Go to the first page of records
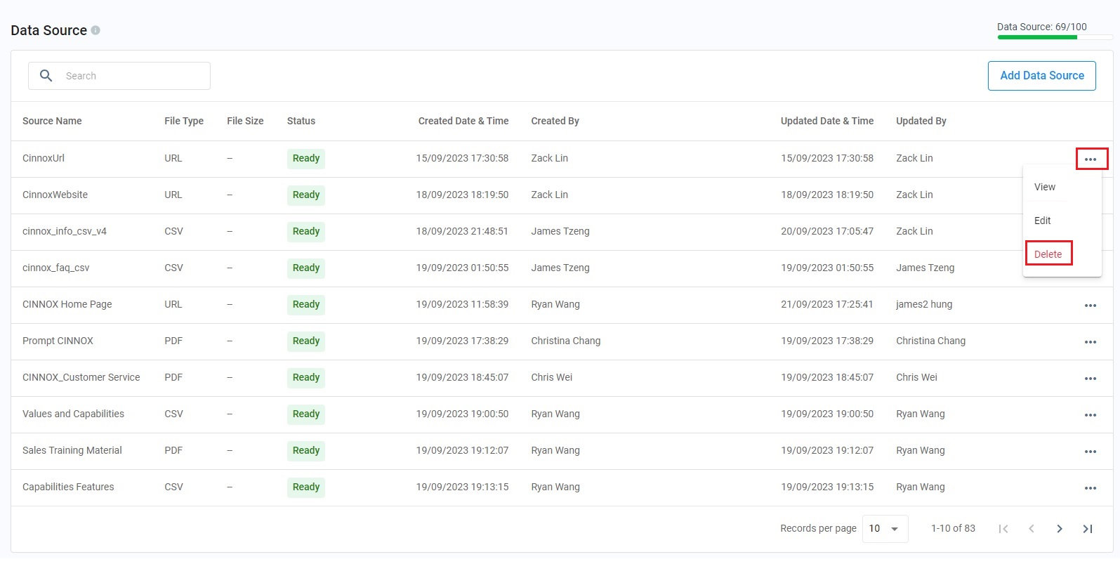Screen dimensions: 1120x564 click(1003, 529)
